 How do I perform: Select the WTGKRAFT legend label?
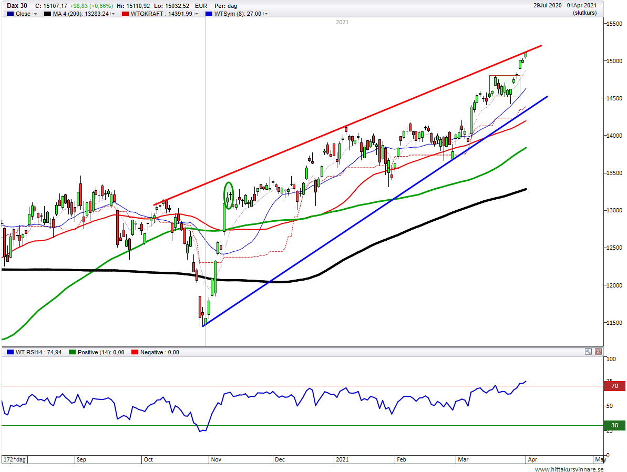click(x=161, y=14)
